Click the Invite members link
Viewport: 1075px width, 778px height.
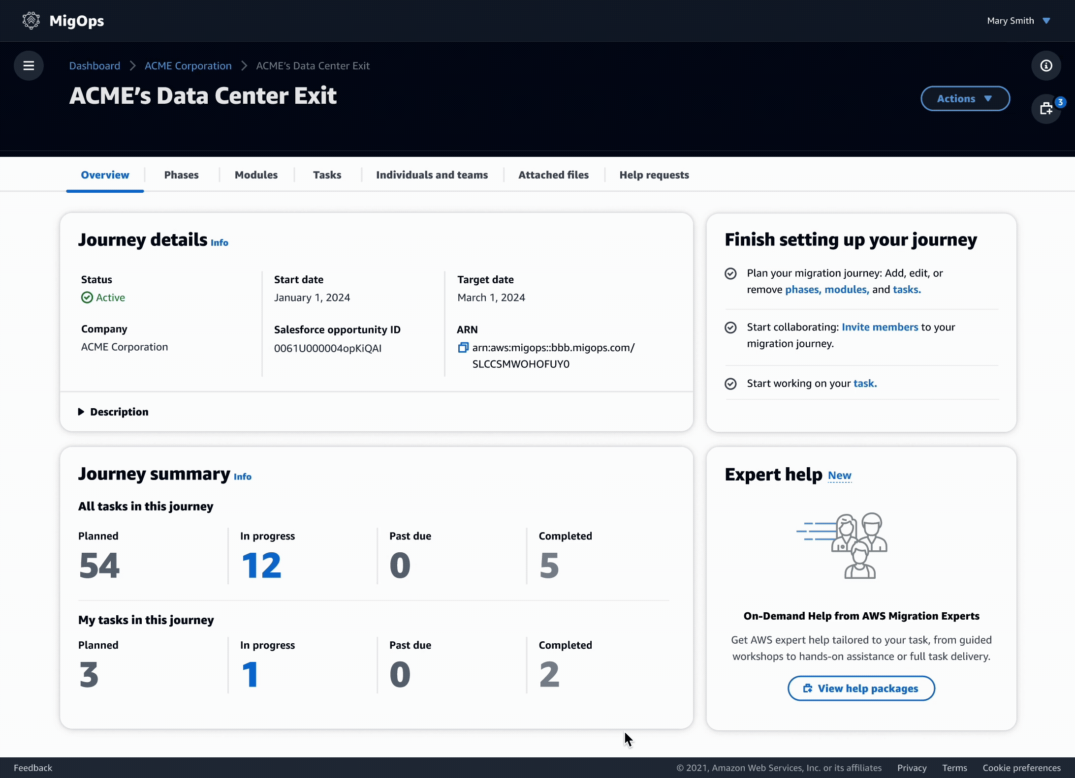(x=880, y=327)
